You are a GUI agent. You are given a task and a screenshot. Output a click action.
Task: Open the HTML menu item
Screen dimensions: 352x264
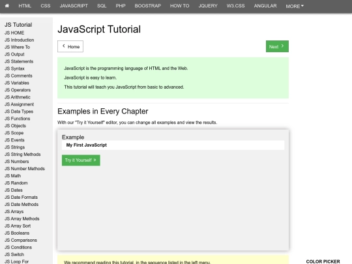[x=25, y=6]
